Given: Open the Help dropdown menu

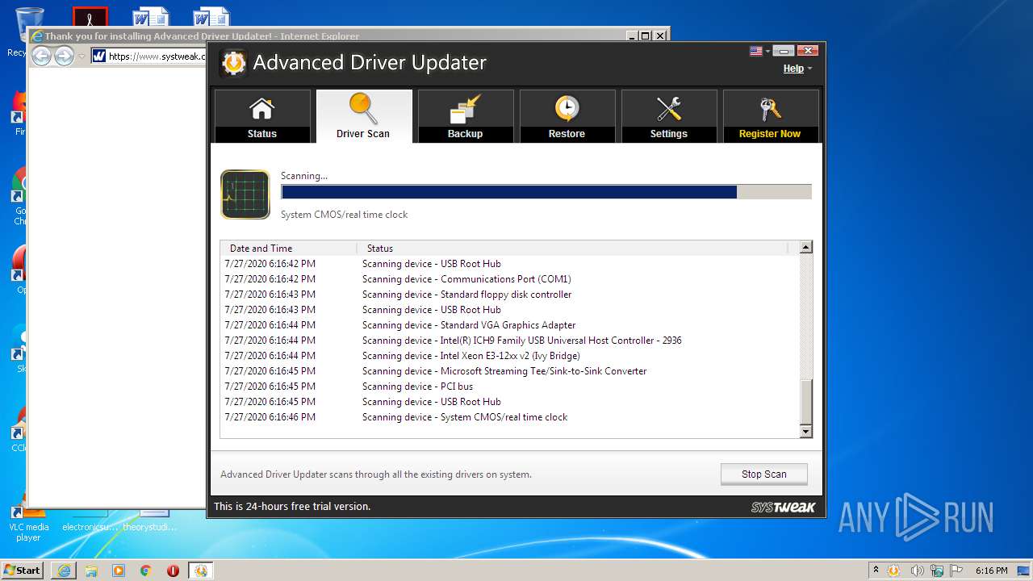Looking at the screenshot, I should point(797,69).
